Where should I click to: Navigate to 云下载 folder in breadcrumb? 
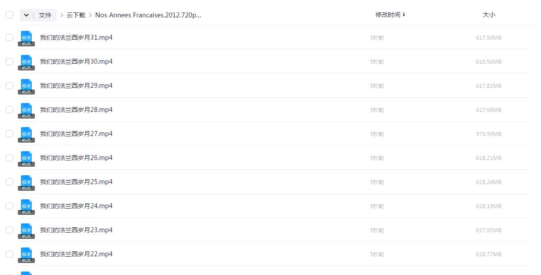76,15
